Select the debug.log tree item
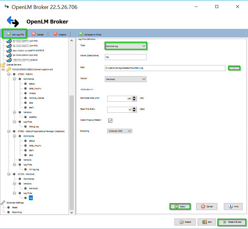This screenshot has height=229, width=248. point(34,126)
